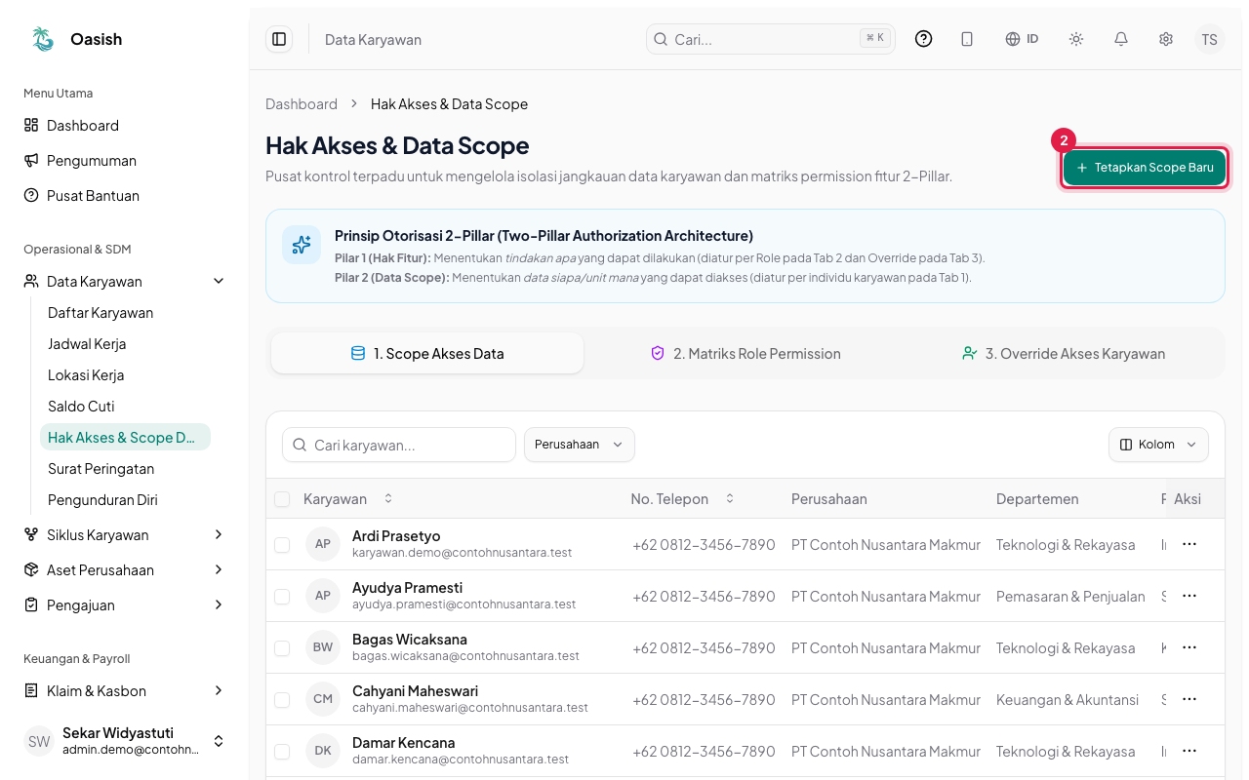Switch language via the ID globe button
The height and width of the screenshot is (780, 1249).
[x=1022, y=39]
